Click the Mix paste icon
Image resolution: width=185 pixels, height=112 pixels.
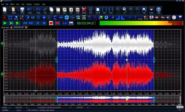71,11
